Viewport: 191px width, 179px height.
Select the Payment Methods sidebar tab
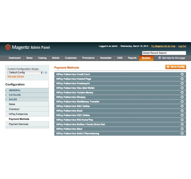(x=27, y=119)
